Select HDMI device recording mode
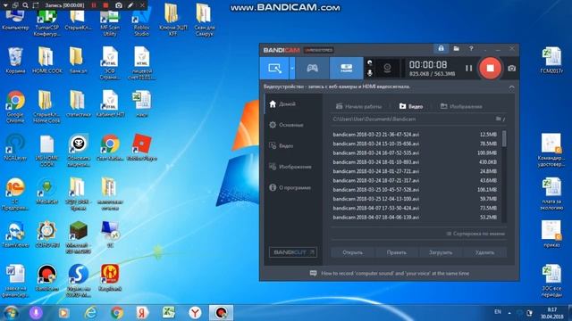The height and width of the screenshot is (321, 572). tap(346, 68)
